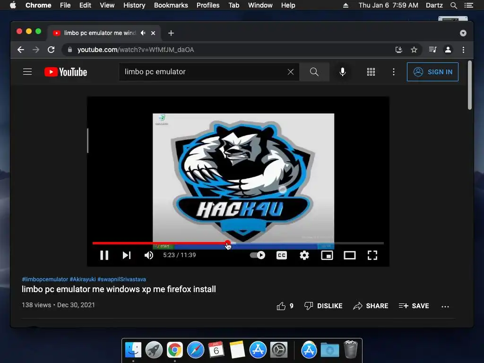Viewport: 484px width, 363px height.
Task: Open the Control Center list icon
Action: click(468, 5)
